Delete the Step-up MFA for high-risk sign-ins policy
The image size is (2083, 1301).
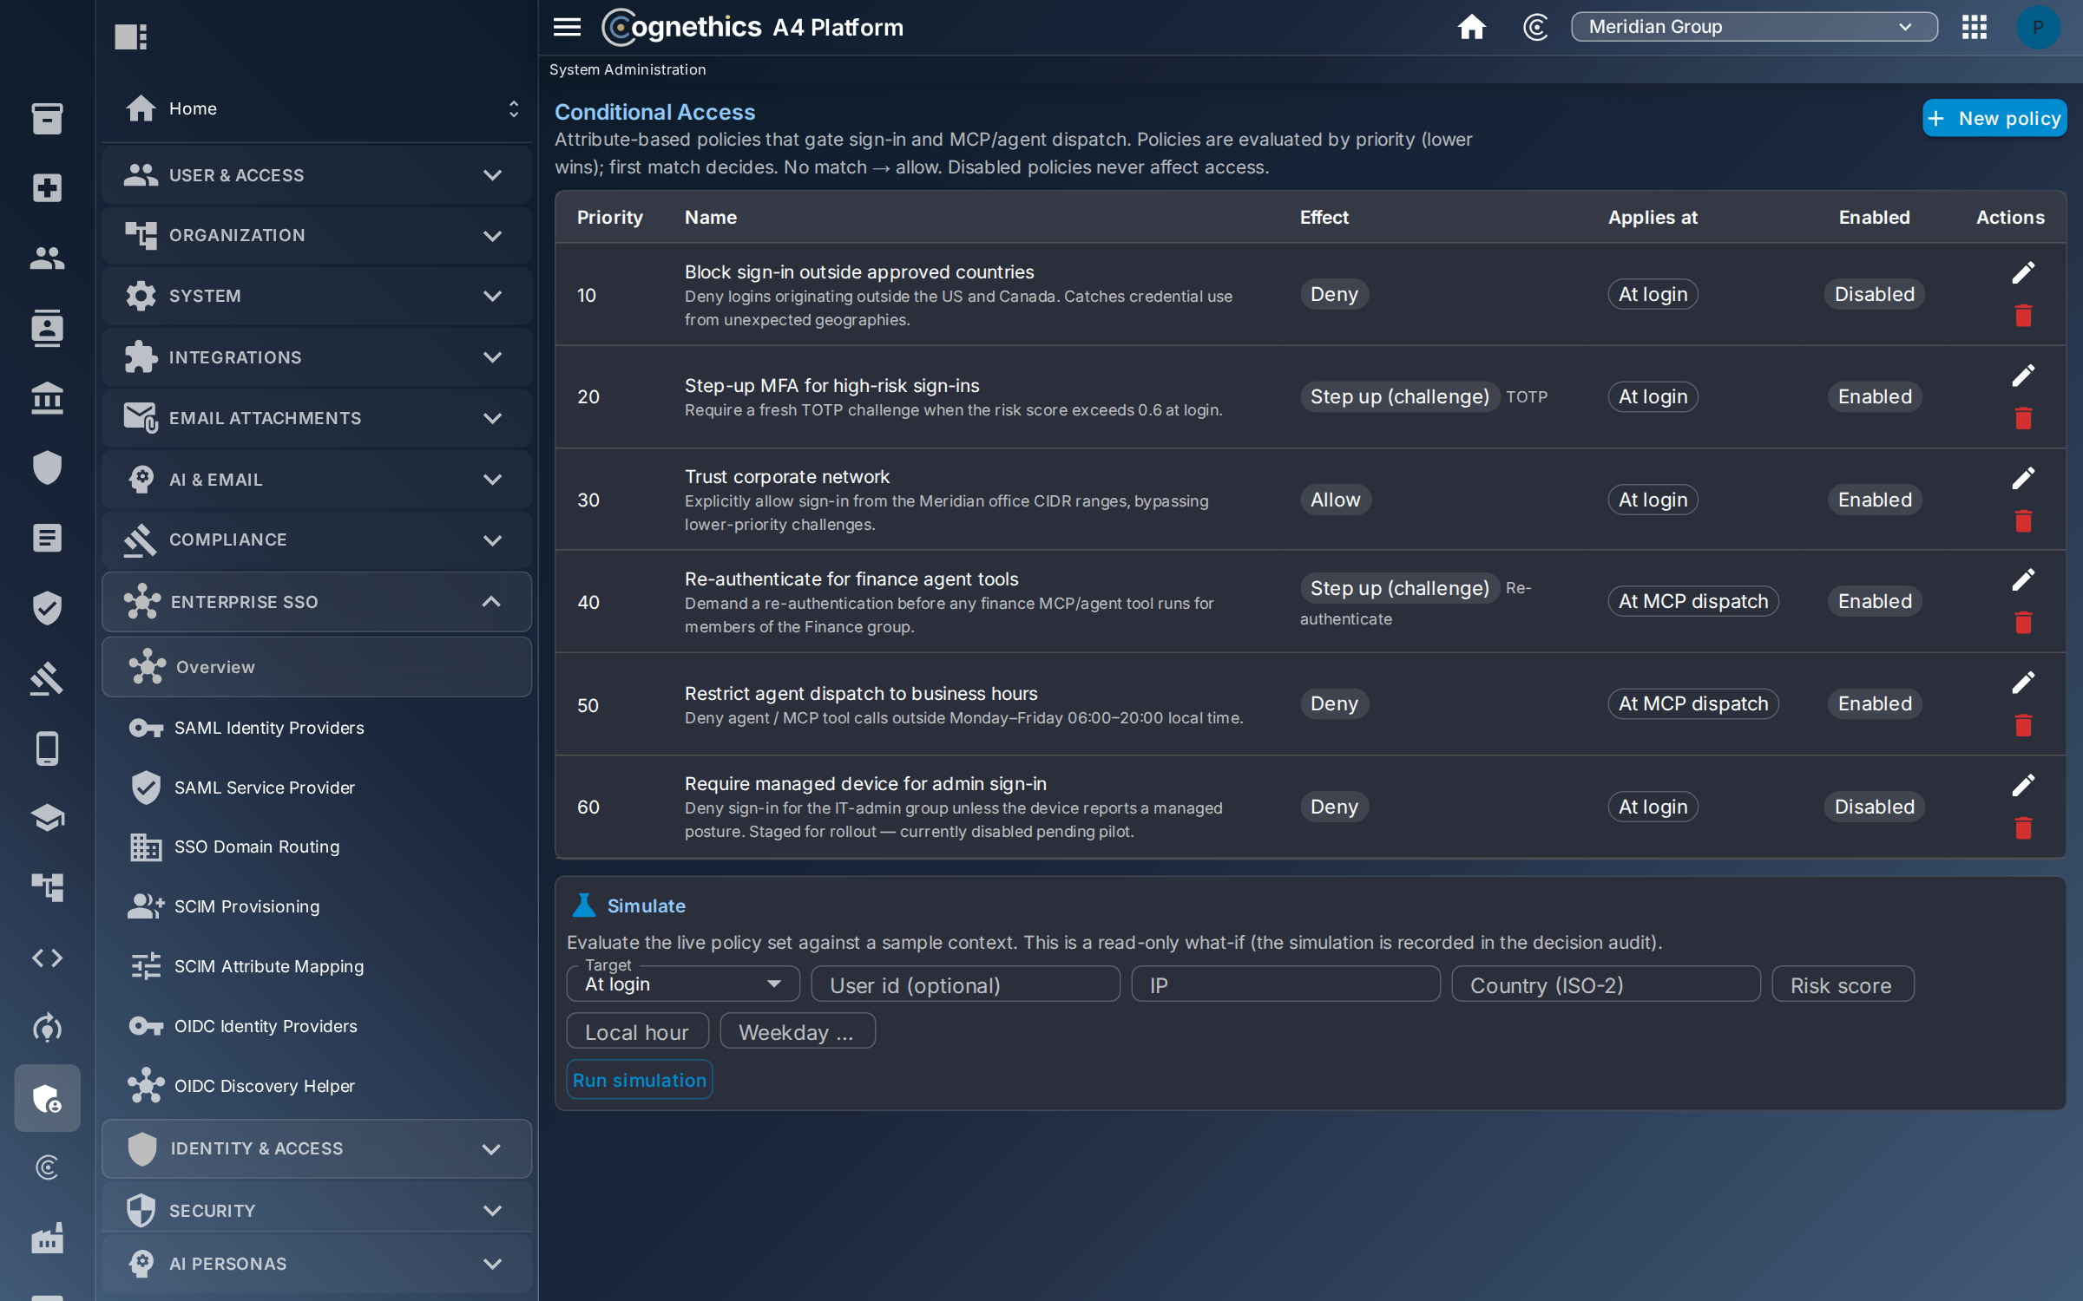pos(2022,418)
